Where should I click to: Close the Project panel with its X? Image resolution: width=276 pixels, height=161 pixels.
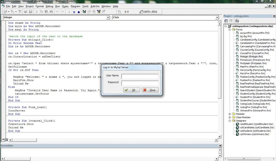point(274,16)
